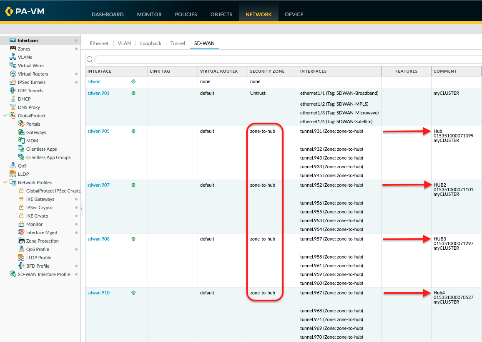
Task: Open the sdwan.905 interface link
Action: (x=98, y=131)
